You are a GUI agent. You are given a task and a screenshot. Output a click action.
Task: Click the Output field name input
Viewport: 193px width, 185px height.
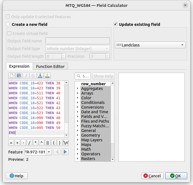pos(78,41)
